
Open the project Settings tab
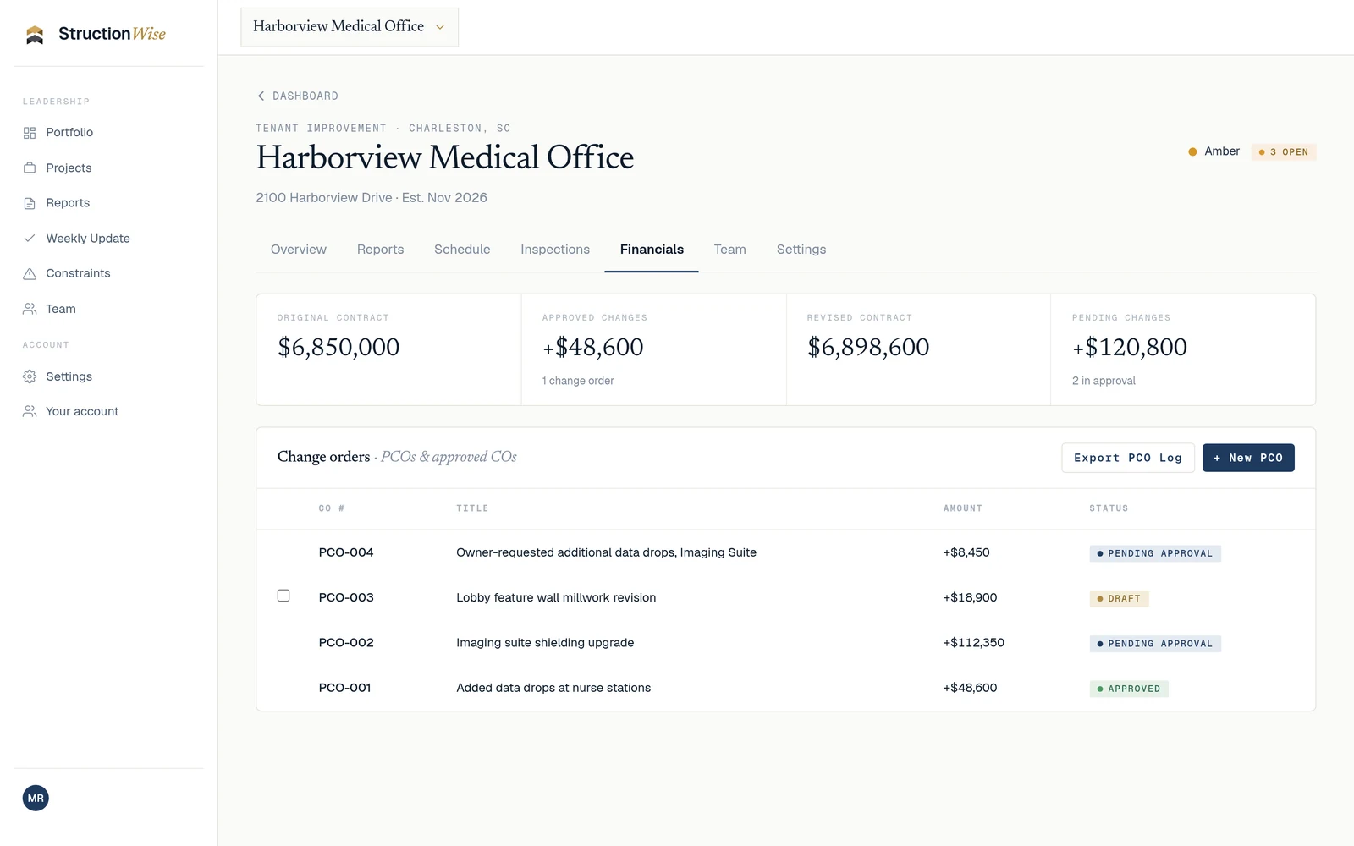801,250
